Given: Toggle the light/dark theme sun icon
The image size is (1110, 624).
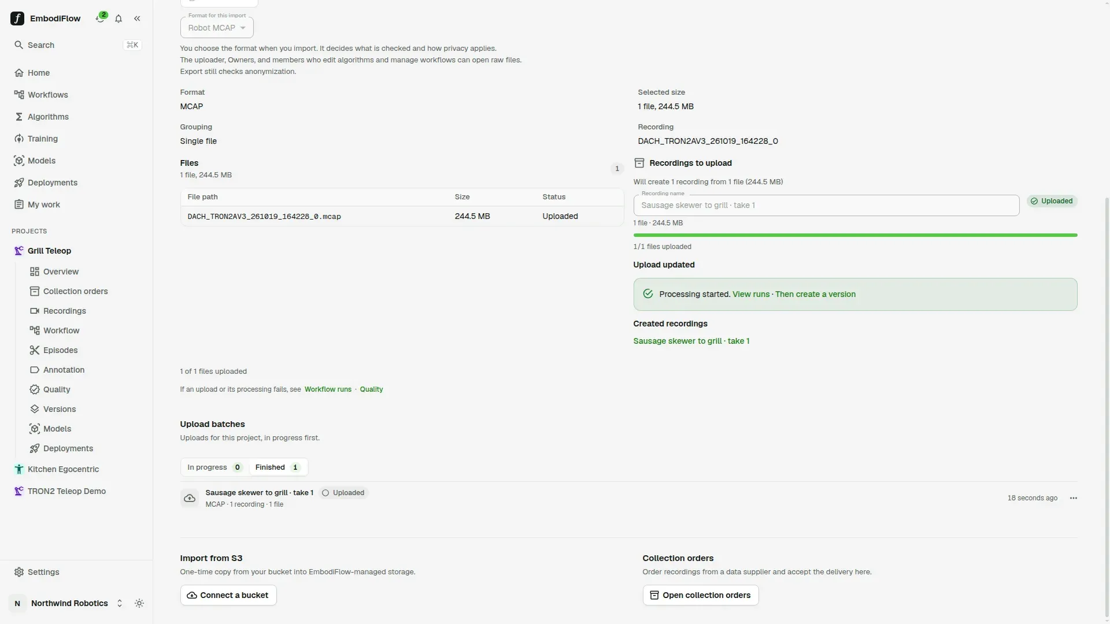Looking at the screenshot, I should coord(139,603).
